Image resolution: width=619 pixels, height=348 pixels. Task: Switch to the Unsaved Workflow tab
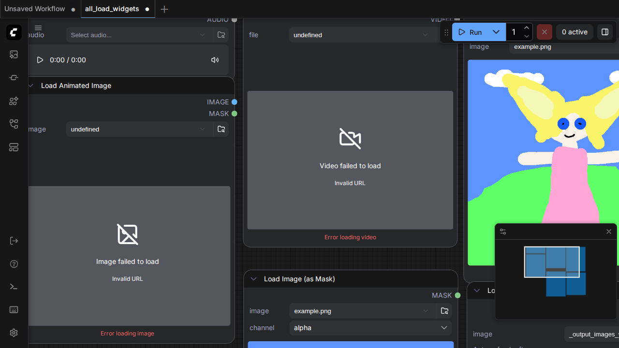[x=35, y=9]
